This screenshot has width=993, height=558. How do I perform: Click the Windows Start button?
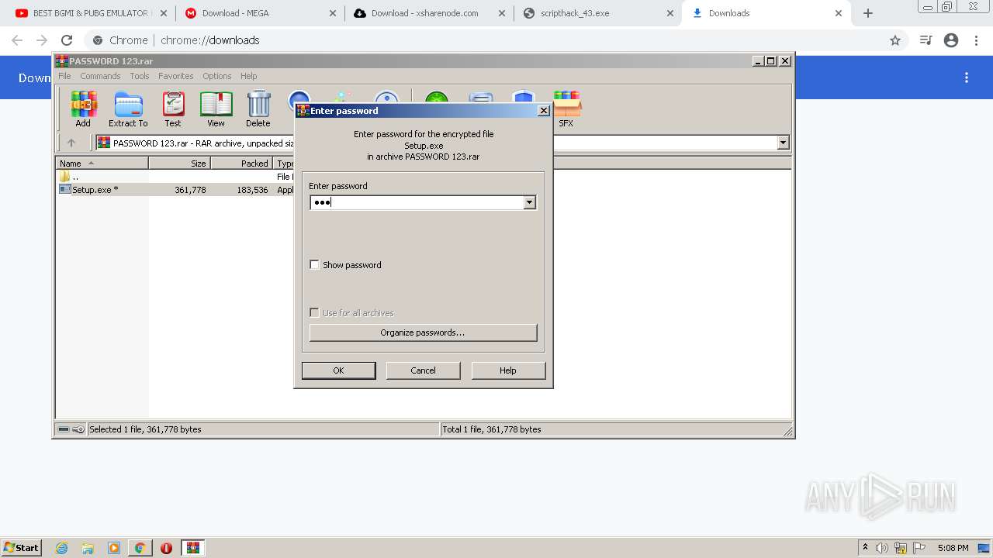pos(21,548)
